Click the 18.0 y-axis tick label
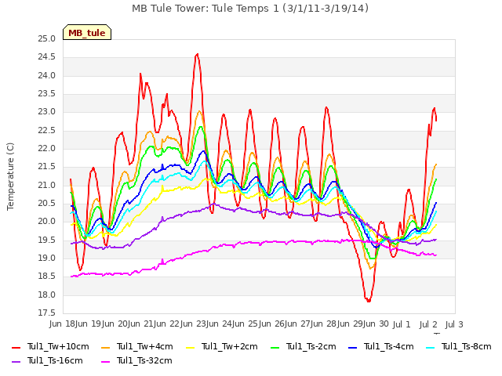Viewport: 502px width, 376px height. [x=47, y=295]
